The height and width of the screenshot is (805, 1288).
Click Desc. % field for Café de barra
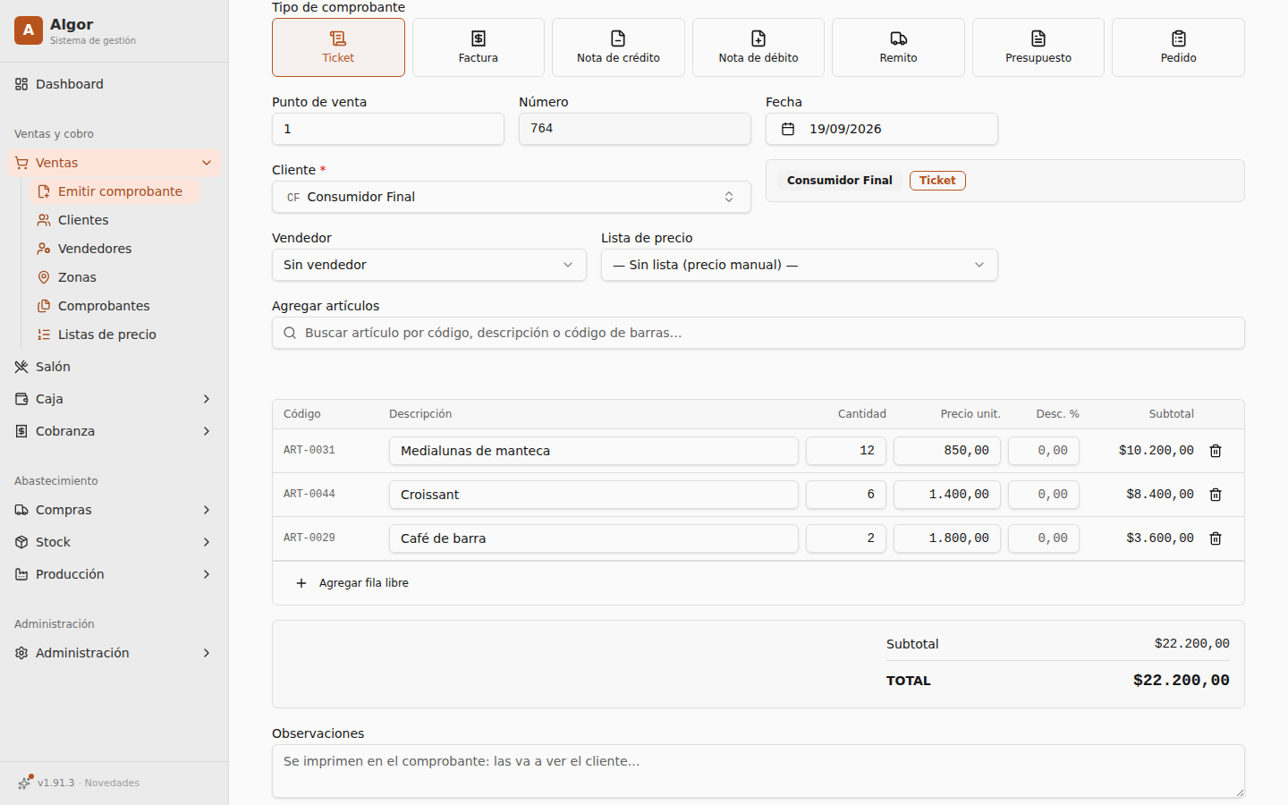coord(1044,538)
